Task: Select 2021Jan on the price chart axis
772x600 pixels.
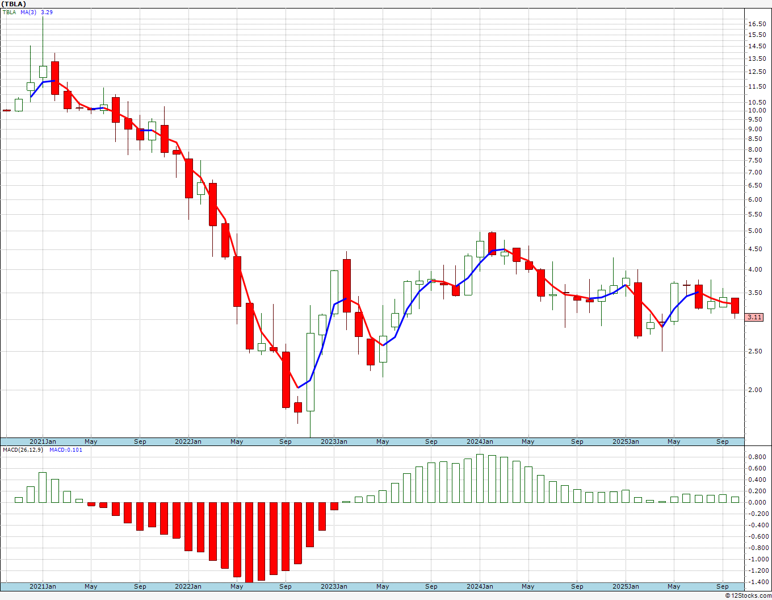Action: (43, 441)
